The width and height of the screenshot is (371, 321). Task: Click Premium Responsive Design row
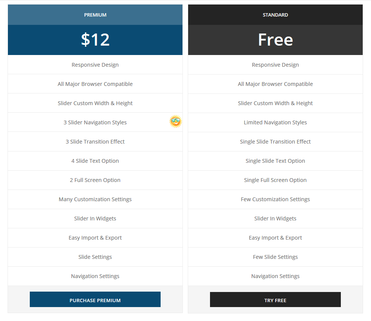[95, 65]
